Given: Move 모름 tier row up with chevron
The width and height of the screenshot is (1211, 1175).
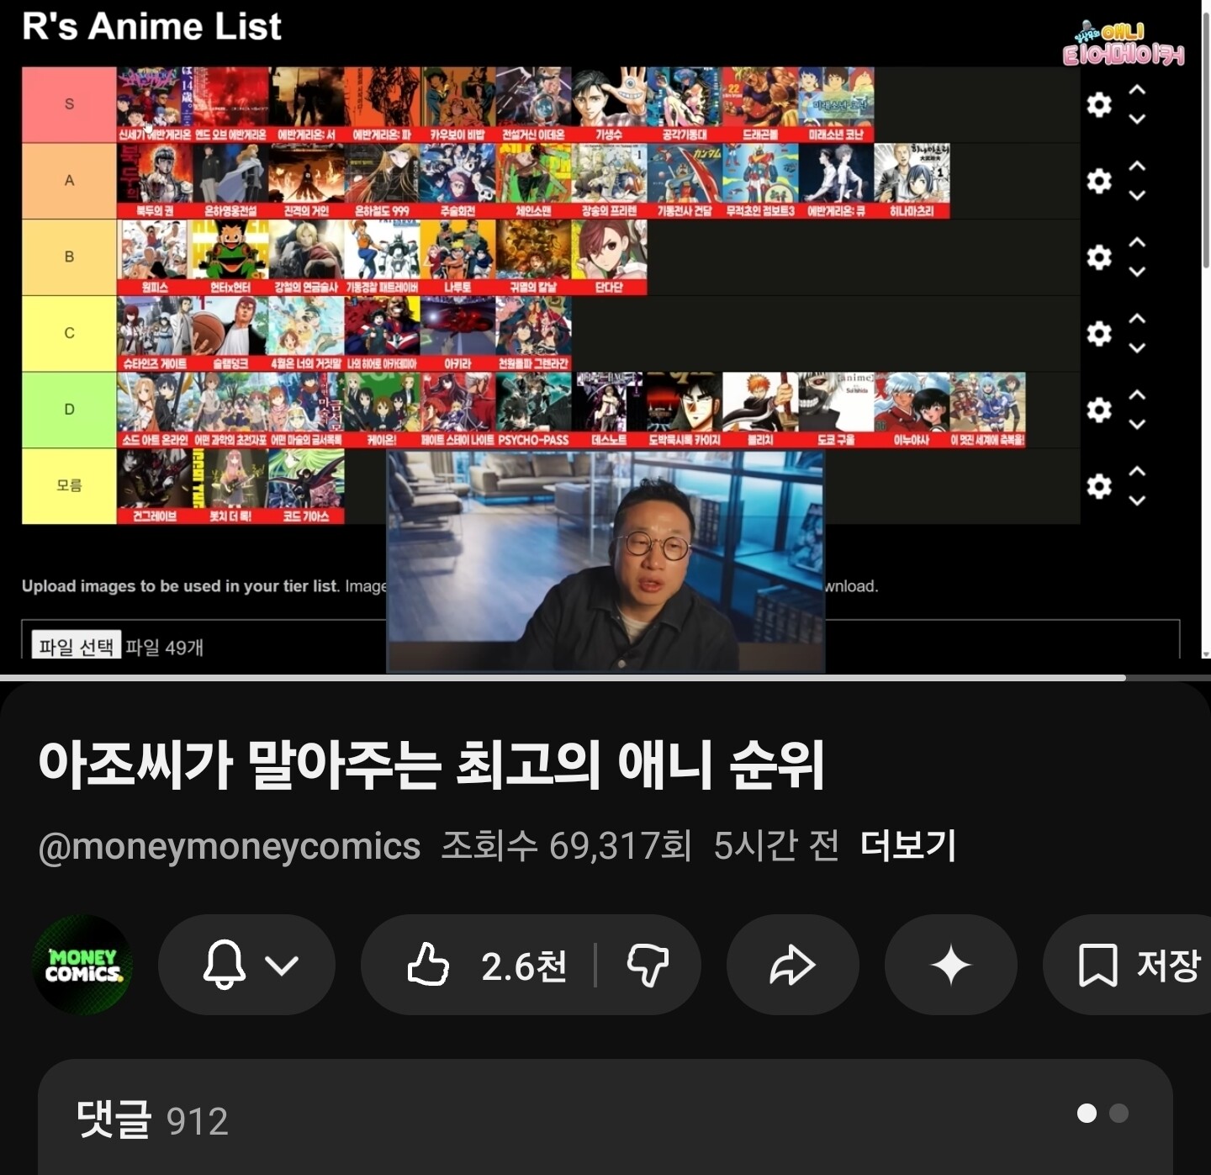Looking at the screenshot, I should (x=1137, y=471).
